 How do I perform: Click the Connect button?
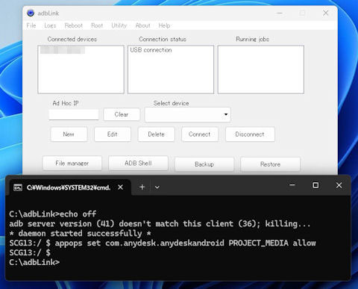[x=200, y=134]
